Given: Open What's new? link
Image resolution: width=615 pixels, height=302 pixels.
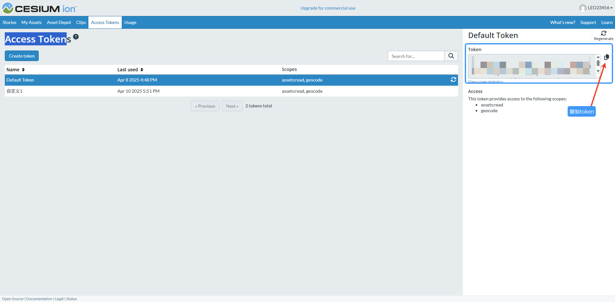Looking at the screenshot, I should click(563, 22).
